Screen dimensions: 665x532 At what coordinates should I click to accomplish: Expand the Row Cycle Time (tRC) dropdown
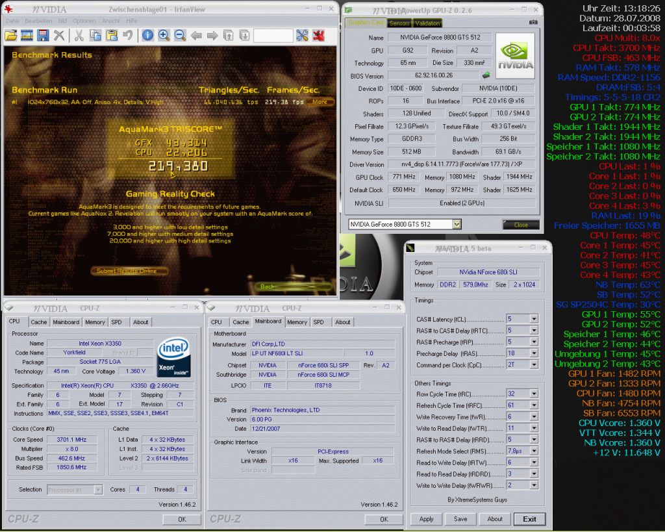click(534, 394)
